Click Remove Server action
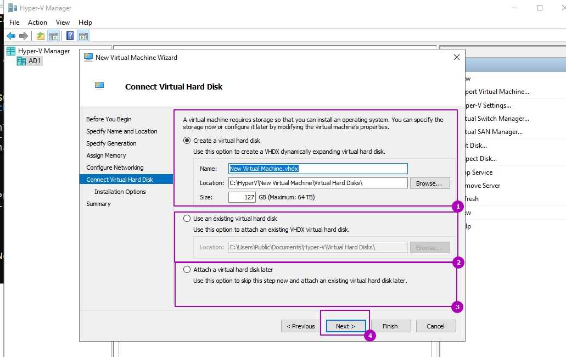This screenshot has width=566, height=357. coord(483,186)
